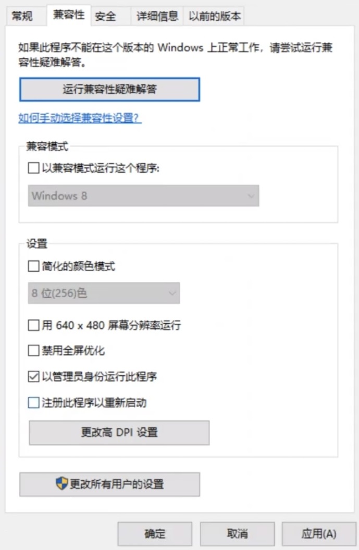The width and height of the screenshot is (359, 550).
Task: Open the 安全 tab
Action: click(105, 16)
